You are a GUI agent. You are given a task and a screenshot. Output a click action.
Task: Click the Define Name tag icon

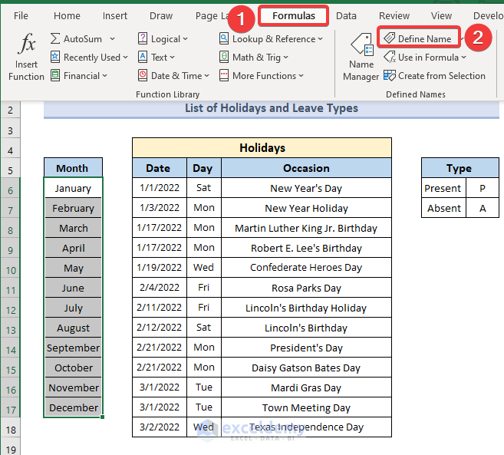(389, 38)
